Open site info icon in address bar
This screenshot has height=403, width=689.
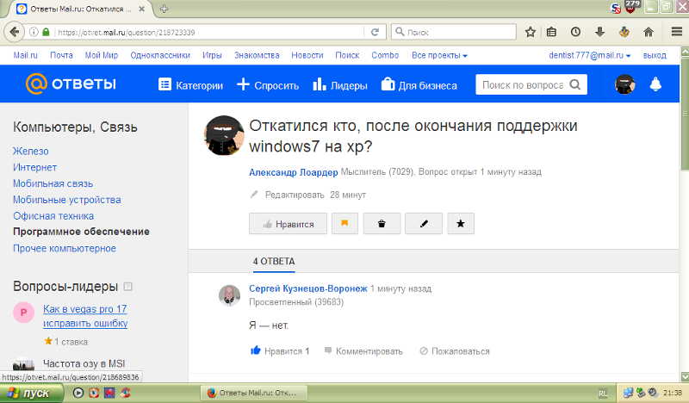34,32
